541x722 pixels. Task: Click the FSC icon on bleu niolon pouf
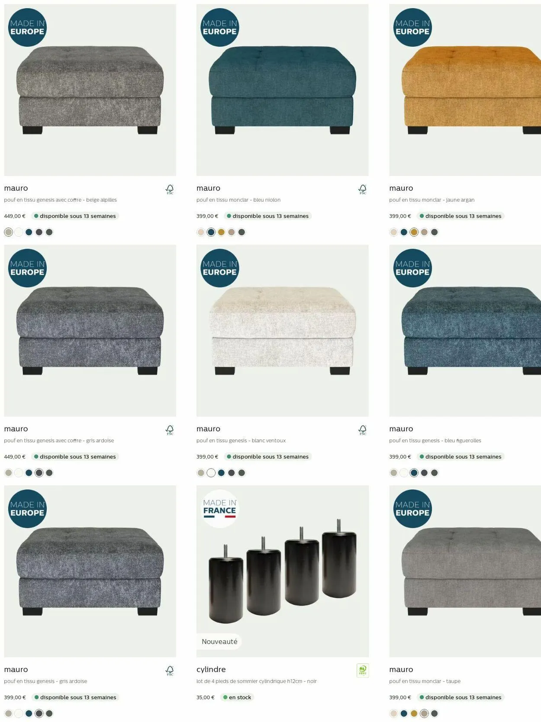(363, 189)
